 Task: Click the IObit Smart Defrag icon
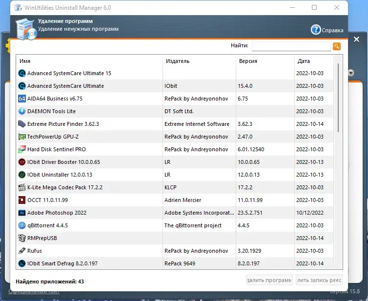[22, 263]
